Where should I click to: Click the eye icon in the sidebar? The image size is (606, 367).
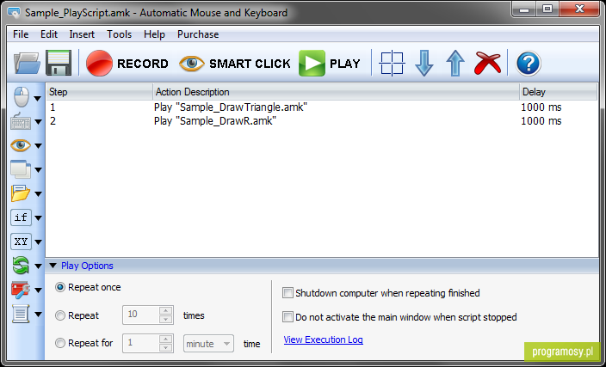tap(21, 145)
